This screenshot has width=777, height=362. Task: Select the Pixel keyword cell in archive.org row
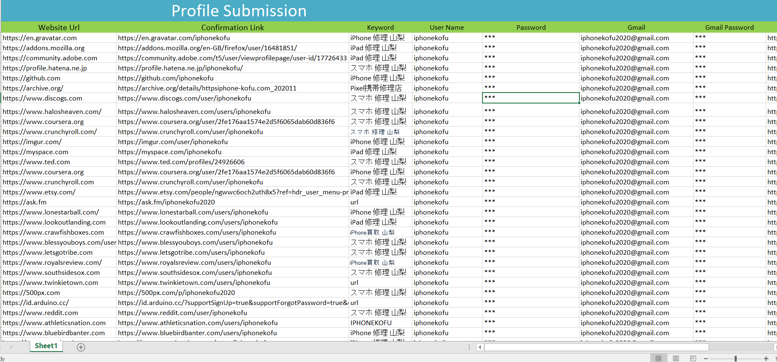tap(376, 88)
